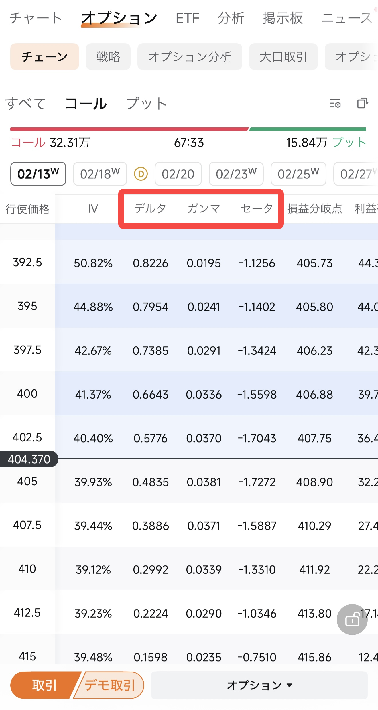Switch filter to プット options
Screen dimensions: 378x710
point(146,103)
